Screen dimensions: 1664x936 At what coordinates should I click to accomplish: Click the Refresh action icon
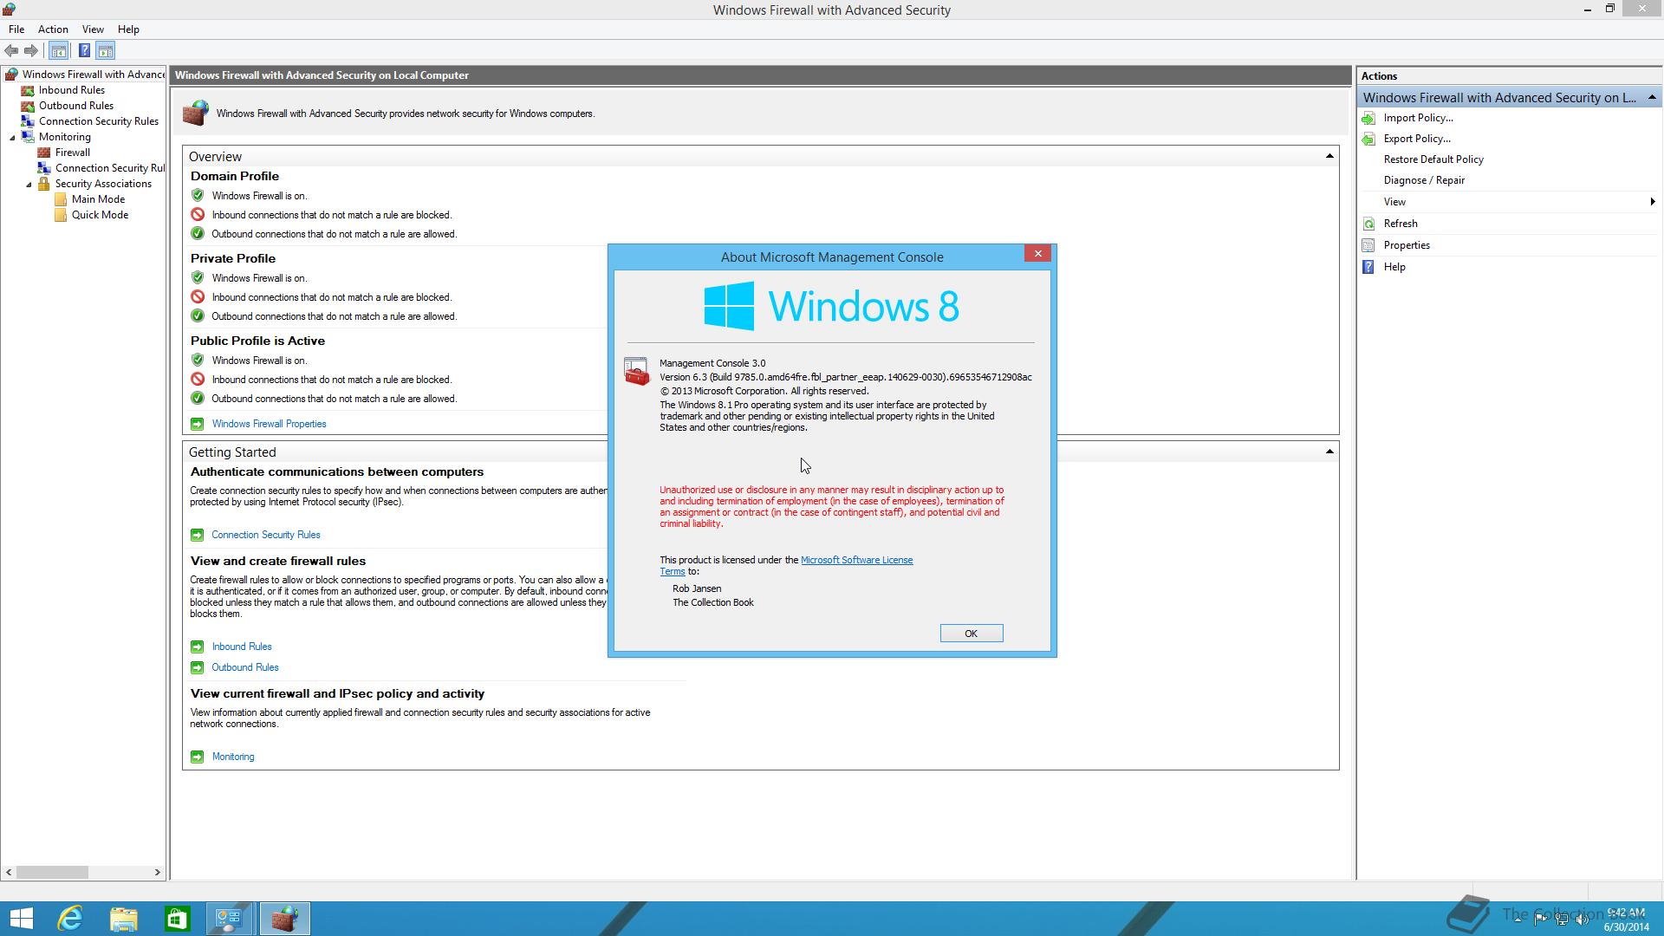click(1368, 224)
